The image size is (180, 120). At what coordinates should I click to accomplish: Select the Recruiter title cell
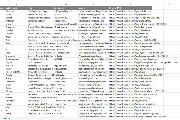pos(40,94)
